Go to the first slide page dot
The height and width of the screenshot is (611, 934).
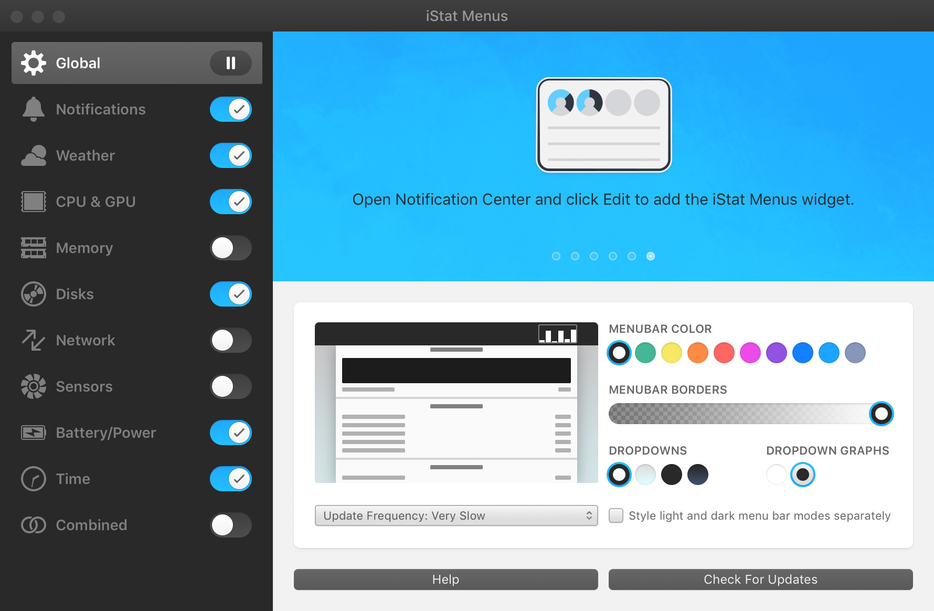pyautogui.click(x=556, y=256)
